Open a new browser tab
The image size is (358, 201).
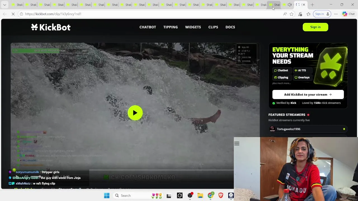[312, 5]
